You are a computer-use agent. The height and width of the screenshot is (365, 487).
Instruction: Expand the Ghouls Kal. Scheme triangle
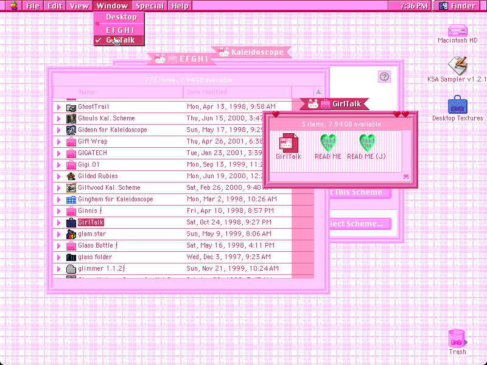pos(58,119)
